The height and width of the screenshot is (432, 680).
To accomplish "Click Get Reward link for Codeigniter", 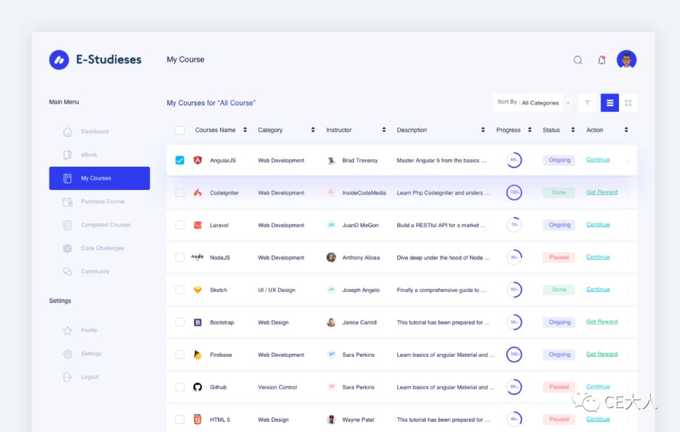I will tap(602, 192).
